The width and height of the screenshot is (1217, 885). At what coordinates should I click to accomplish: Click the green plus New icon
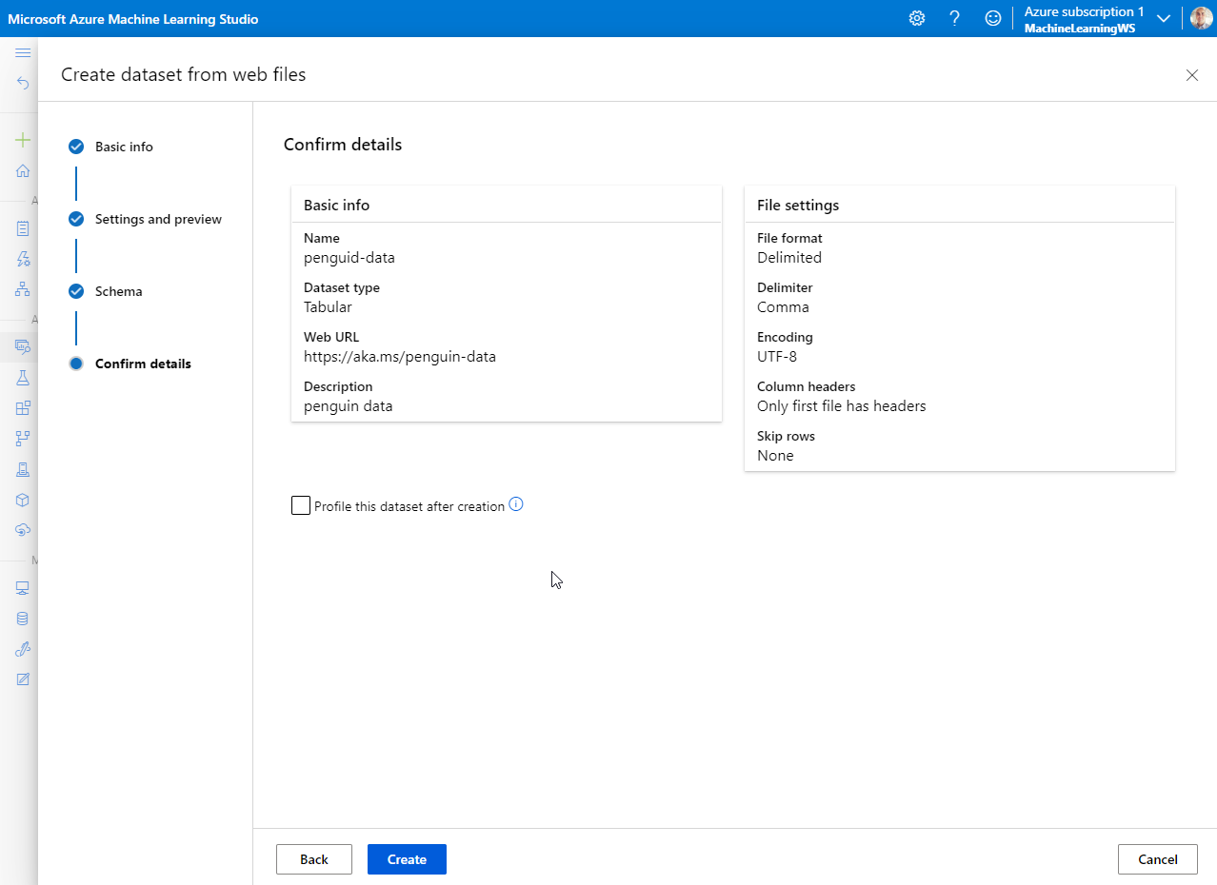tap(23, 140)
